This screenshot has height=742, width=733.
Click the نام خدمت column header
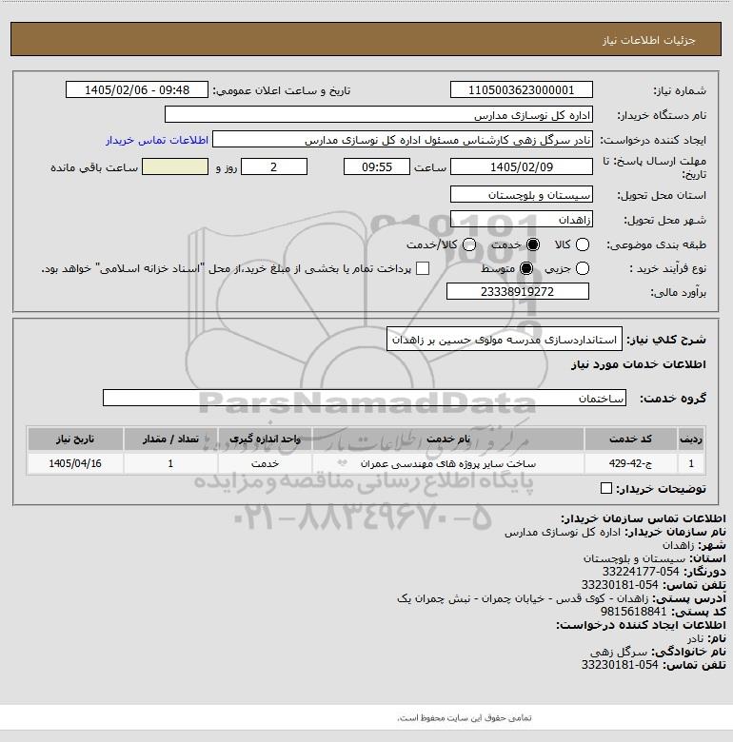448,439
